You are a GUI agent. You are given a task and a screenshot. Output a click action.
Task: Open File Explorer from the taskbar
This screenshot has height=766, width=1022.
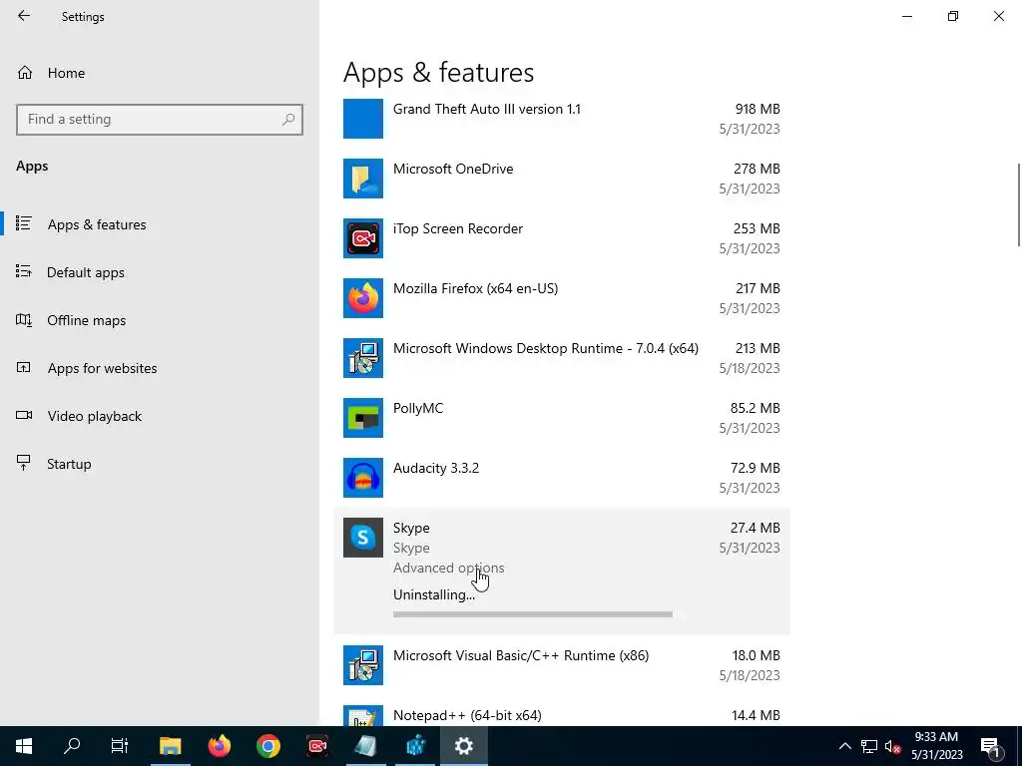[170, 746]
